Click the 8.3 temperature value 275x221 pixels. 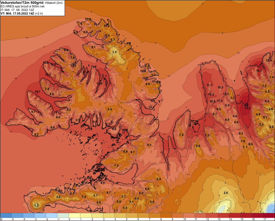point(241,133)
